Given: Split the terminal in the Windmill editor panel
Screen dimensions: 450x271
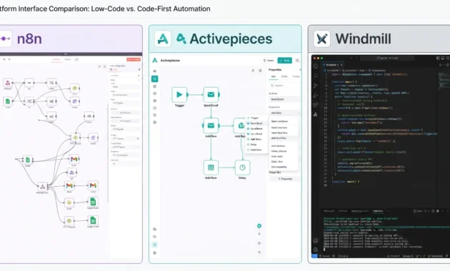Looking at the screenshot, I should pos(433,211).
